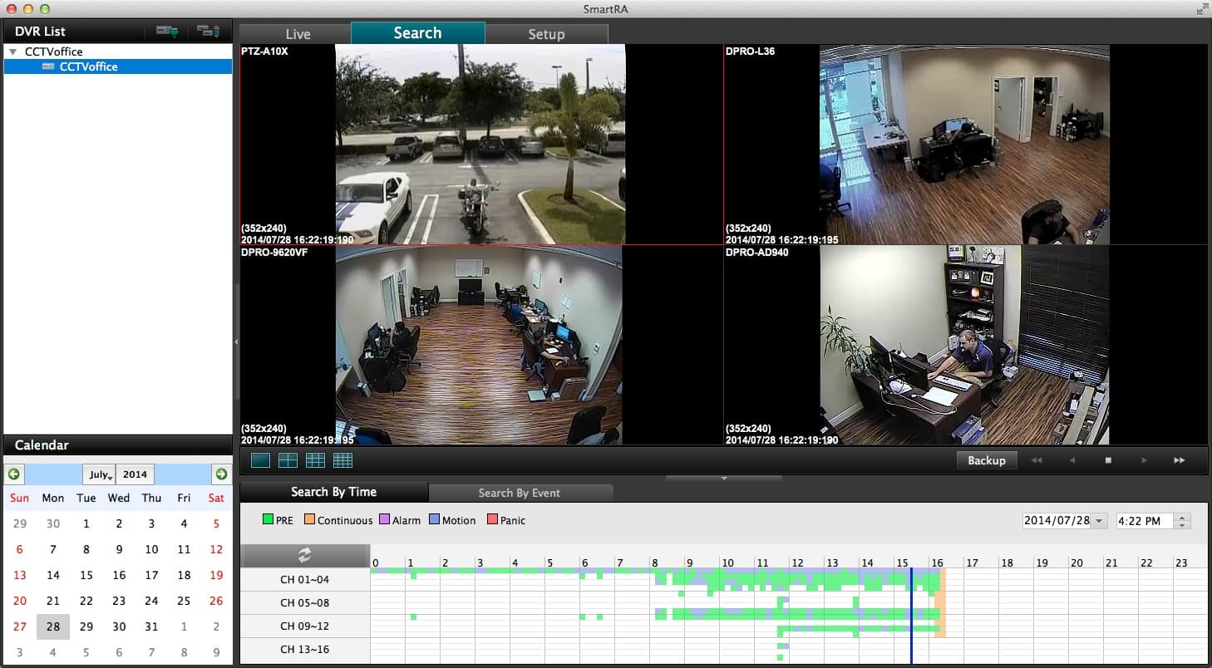Click the connect DVR icon in DVR List header
This screenshot has height=668, width=1212.
[167, 32]
